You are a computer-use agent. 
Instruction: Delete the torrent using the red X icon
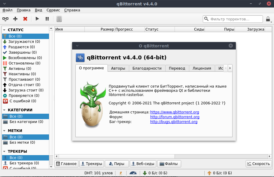pos(25,19)
